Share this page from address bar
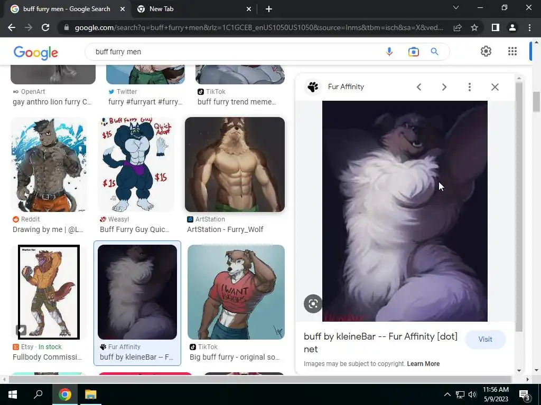541x405 pixels. tap(458, 27)
